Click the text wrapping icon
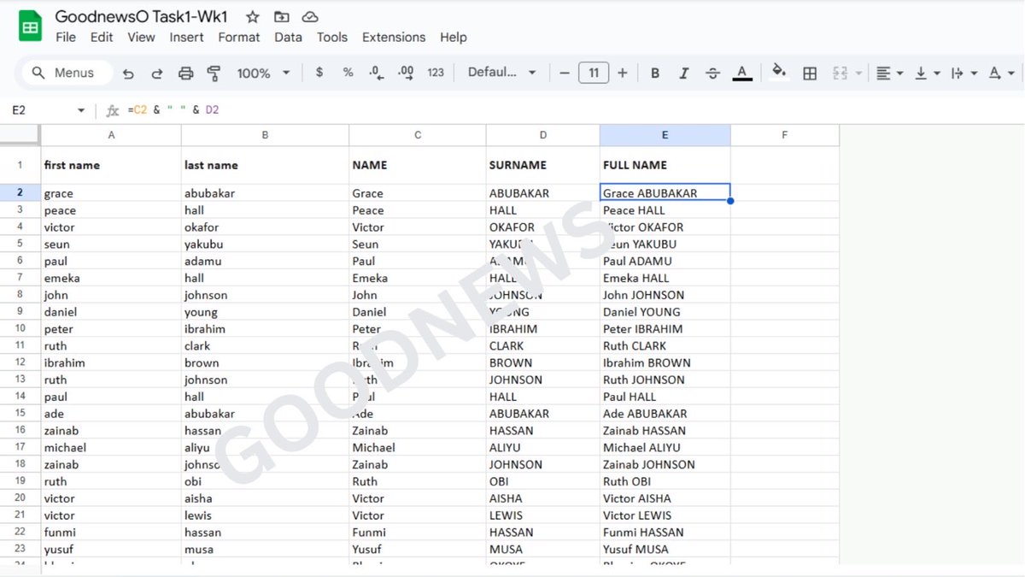This screenshot has height=577, width=1025. tap(958, 74)
